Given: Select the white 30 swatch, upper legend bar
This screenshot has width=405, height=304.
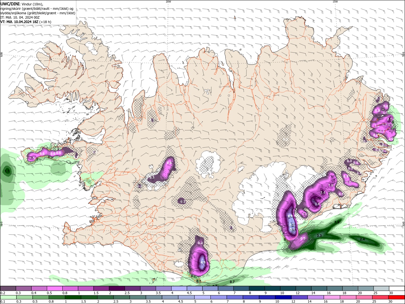Looking at the screenshot, I should (397, 288).
